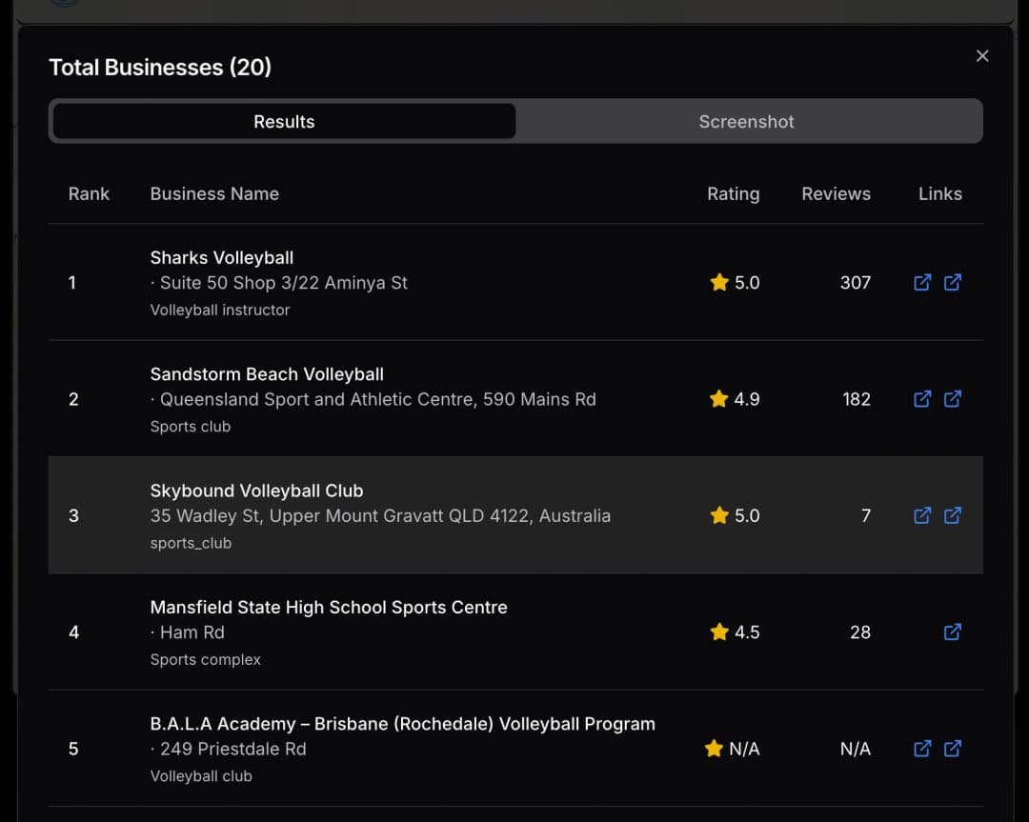Sort by the Reviews column header
1029x822 pixels.
[836, 193]
